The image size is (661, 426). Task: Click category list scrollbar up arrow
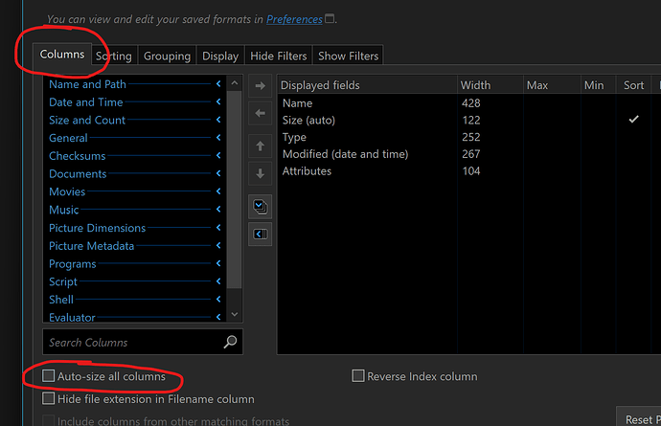point(235,83)
